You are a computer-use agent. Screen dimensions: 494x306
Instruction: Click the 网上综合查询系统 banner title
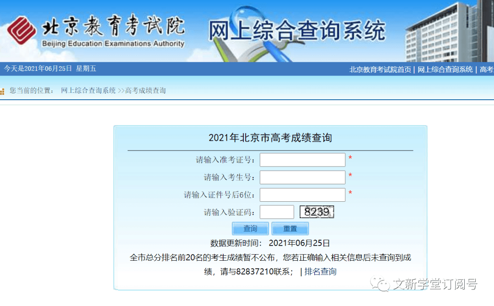(x=297, y=31)
